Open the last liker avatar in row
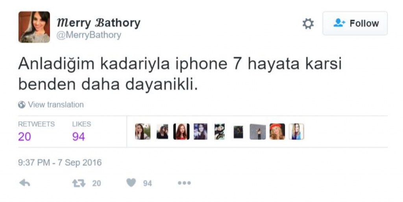This screenshot has height=202, width=403. [x=296, y=132]
